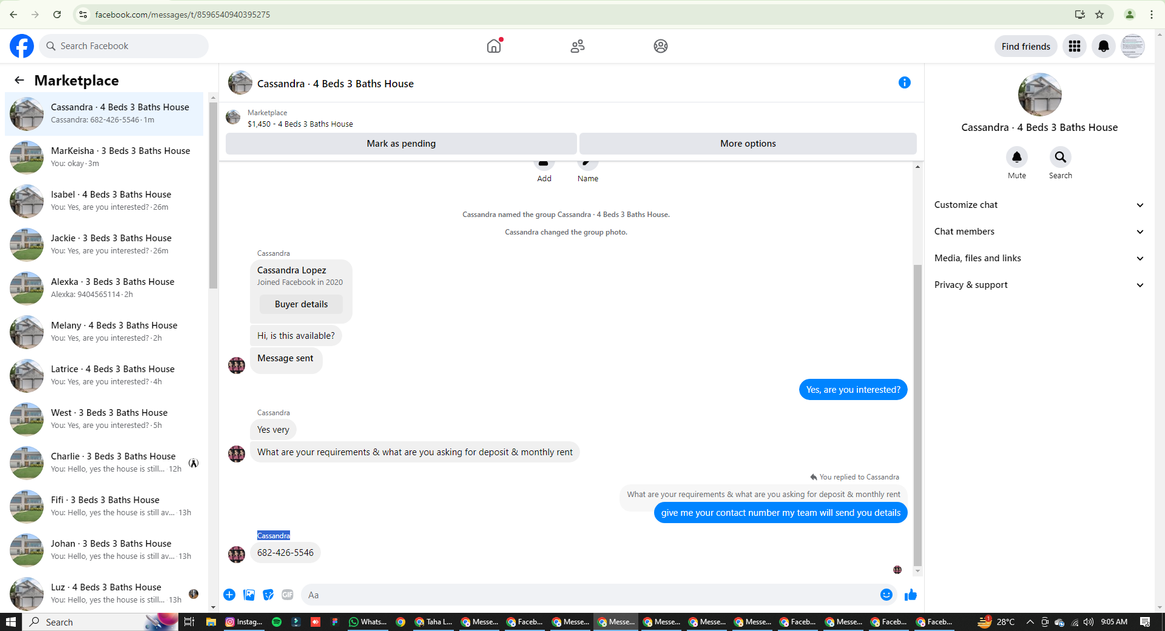View Buyer details for Cassandra Lopez

point(301,304)
